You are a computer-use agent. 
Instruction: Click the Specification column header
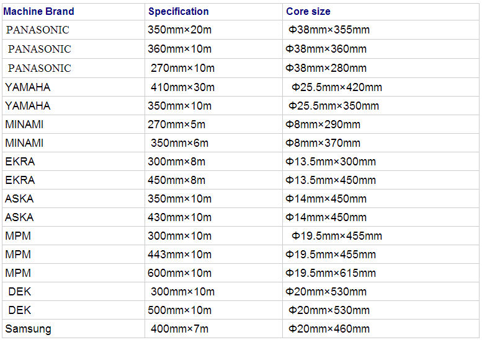[x=179, y=11]
